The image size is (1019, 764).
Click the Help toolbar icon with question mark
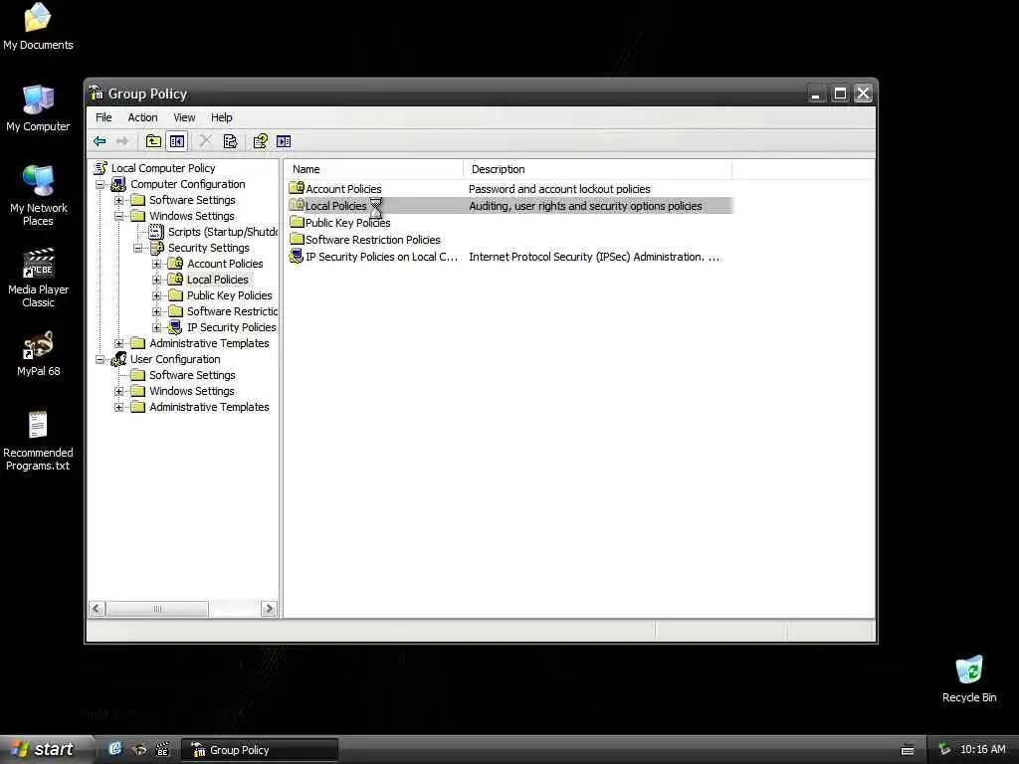261,141
